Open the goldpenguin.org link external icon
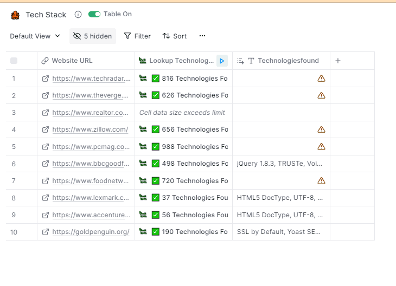This screenshot has height=286, width=396. coord(46,232)
